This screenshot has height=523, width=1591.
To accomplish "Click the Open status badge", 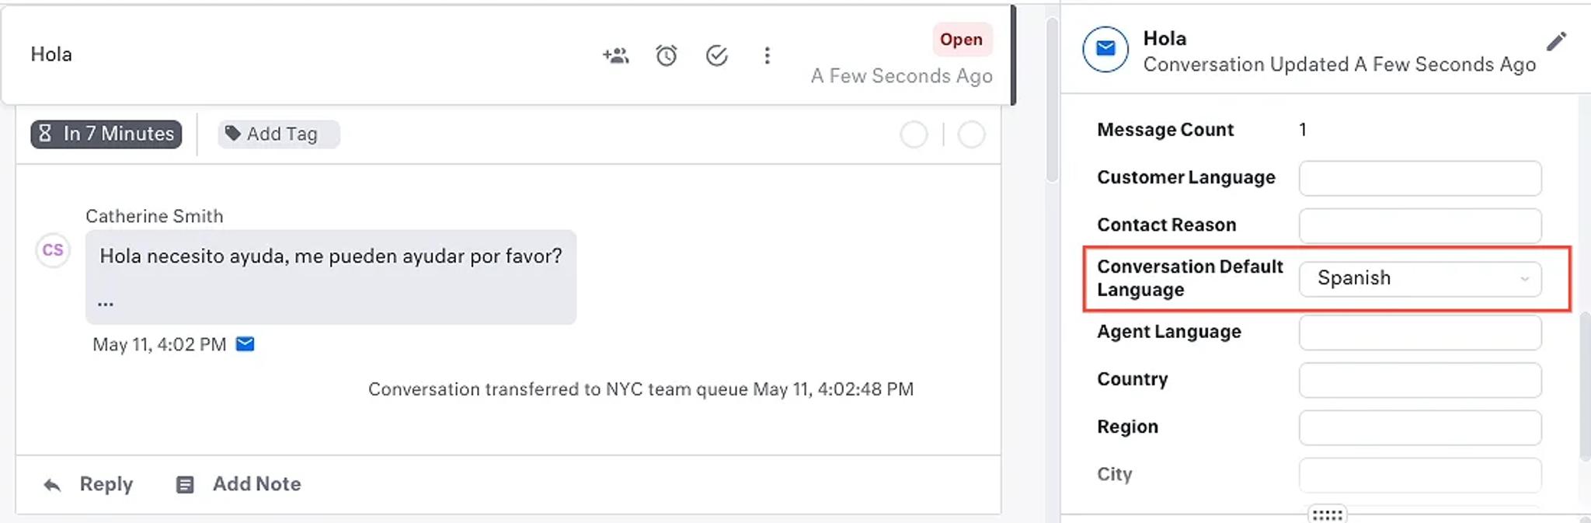I will (x=962, y=40).
